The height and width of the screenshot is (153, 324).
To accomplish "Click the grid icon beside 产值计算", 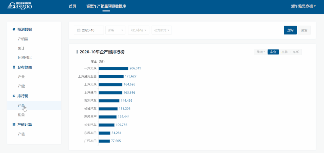I will [14, 124].
